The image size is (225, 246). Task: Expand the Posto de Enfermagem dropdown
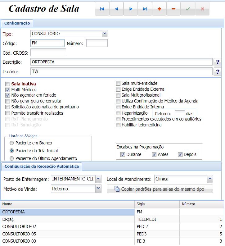pyautogui.click(x=98, y=179)
